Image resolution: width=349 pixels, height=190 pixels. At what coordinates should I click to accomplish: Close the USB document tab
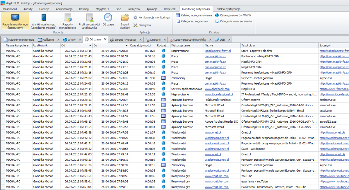229,40
